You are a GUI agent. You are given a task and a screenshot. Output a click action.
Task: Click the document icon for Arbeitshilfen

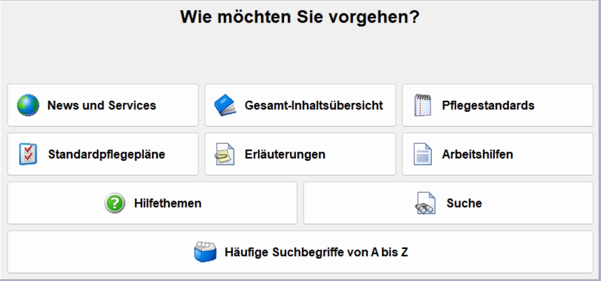pos(423,154)
